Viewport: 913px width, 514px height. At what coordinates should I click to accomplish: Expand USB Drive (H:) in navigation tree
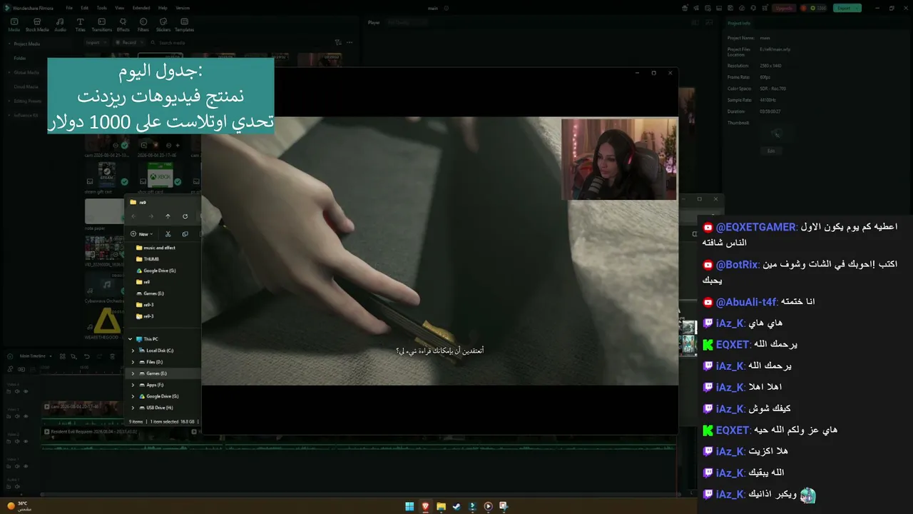(x=133, y=408)
